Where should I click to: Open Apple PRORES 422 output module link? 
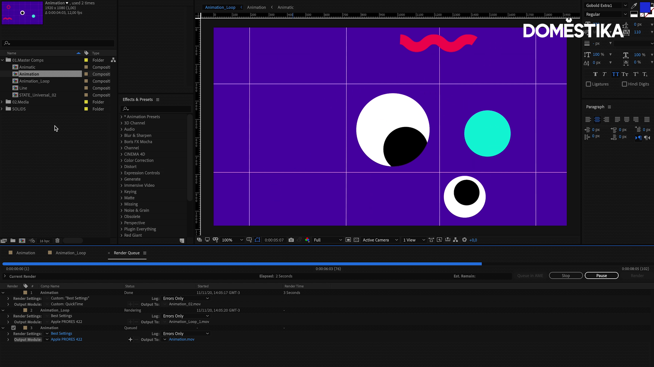point(66,339)
